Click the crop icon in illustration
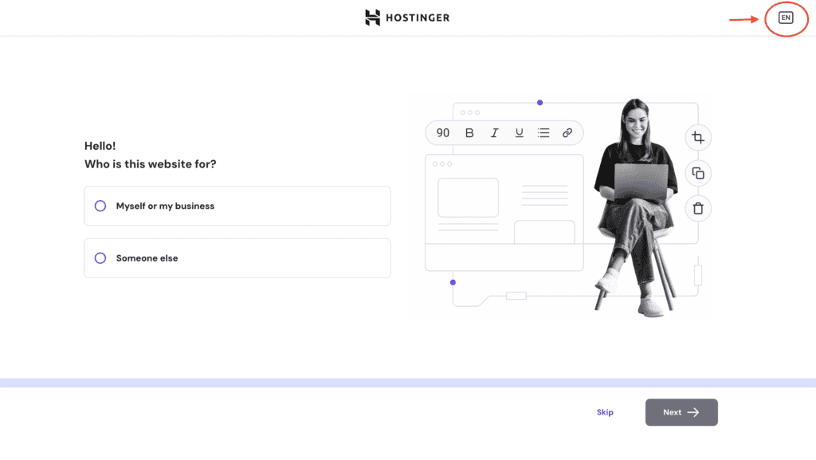The image size is (816, 460). (698, 138)
